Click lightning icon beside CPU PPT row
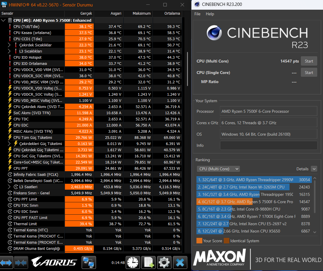The height and width of the screenshot is (271, 323). 10,169
